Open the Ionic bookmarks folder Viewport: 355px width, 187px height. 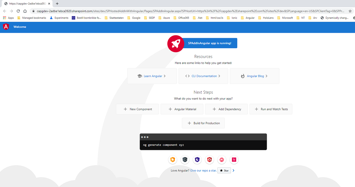pos(232,18)
